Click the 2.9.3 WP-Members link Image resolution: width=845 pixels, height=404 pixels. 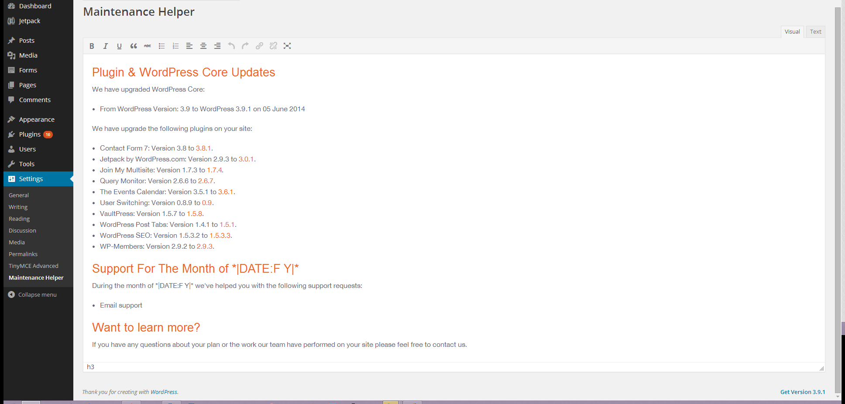click(x=205, y=247)
